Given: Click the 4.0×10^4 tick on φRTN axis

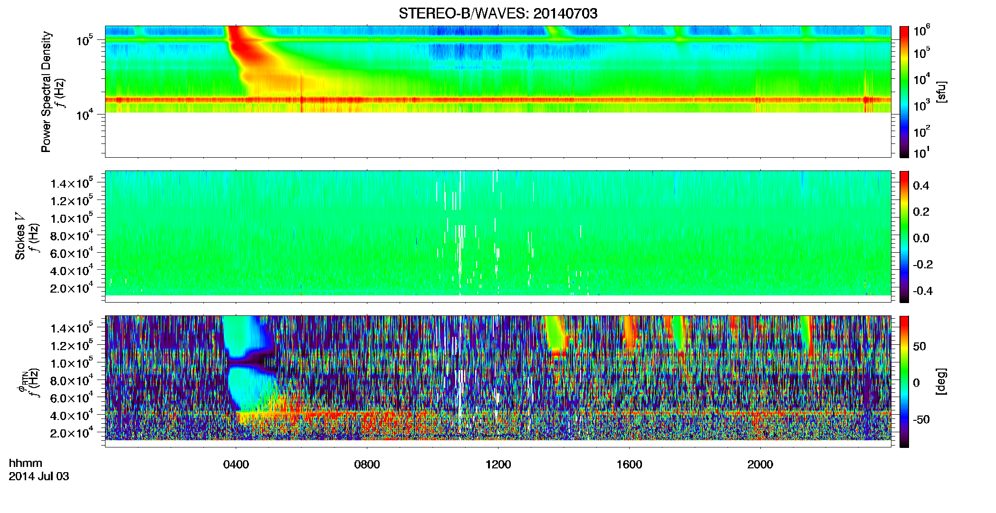Looking at the screenshot, I should tap(71, 416).
